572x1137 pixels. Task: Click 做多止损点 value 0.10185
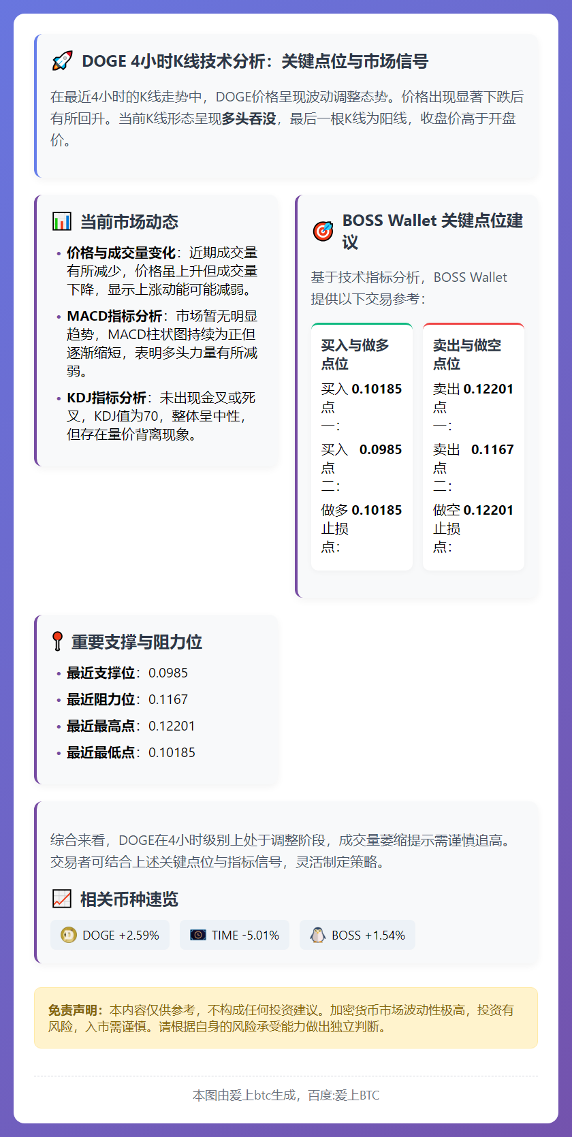coord(377,510)
